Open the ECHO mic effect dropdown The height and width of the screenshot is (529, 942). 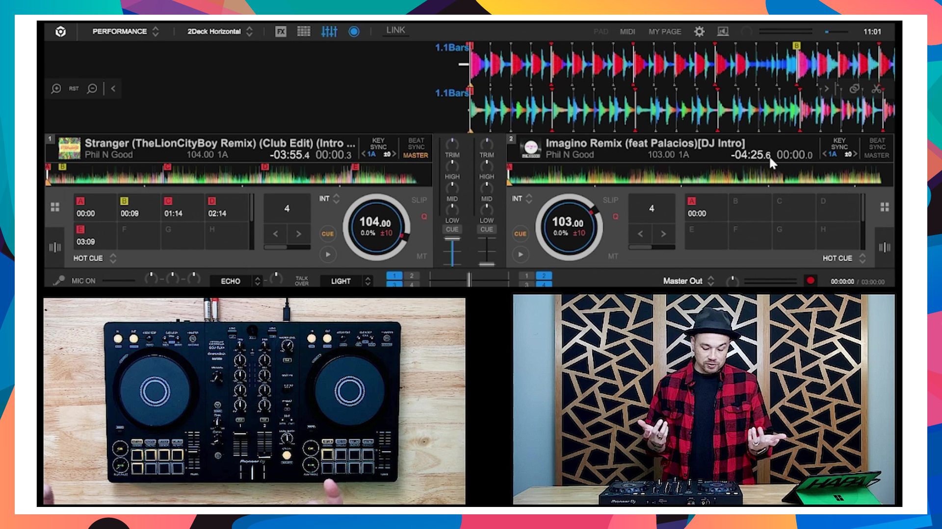(236, 281)
